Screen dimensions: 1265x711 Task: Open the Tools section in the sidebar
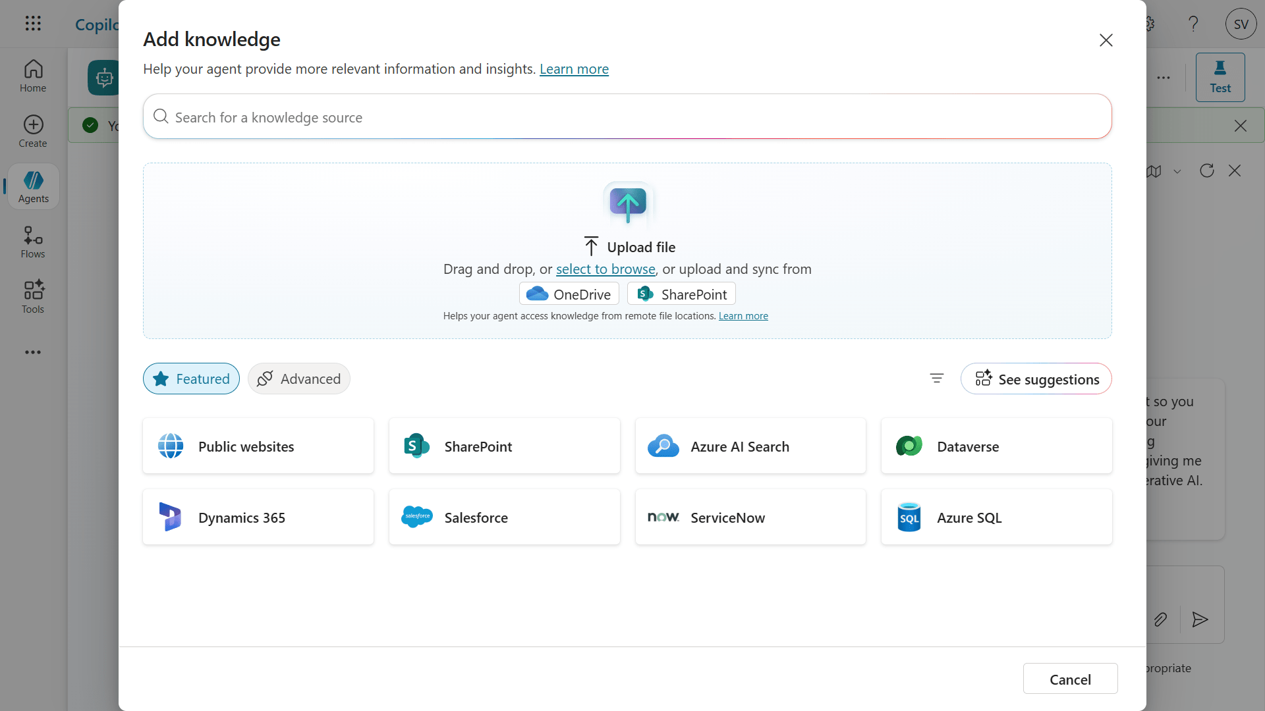(x=33, y=296)
